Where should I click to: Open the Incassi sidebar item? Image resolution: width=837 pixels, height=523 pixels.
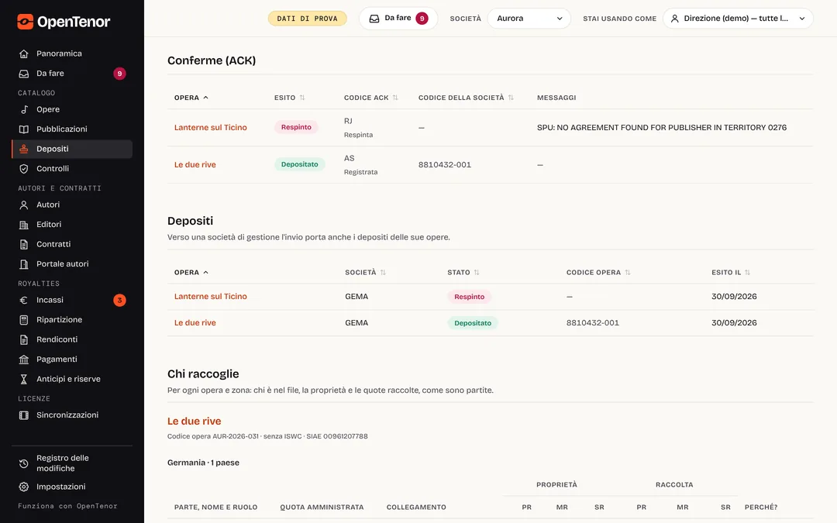72,301
